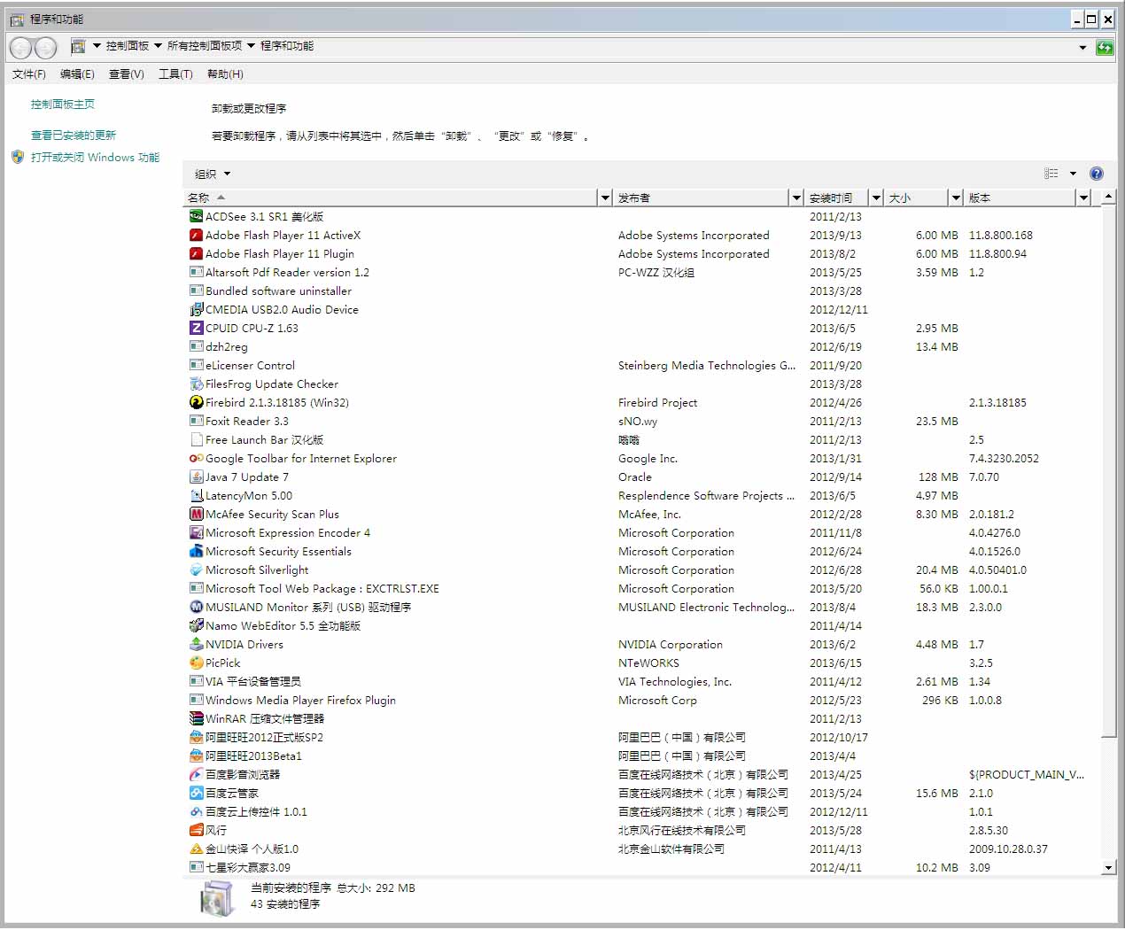Click the NVIDIA Drivers icon
1125x930 pixels.
[197, 644]
